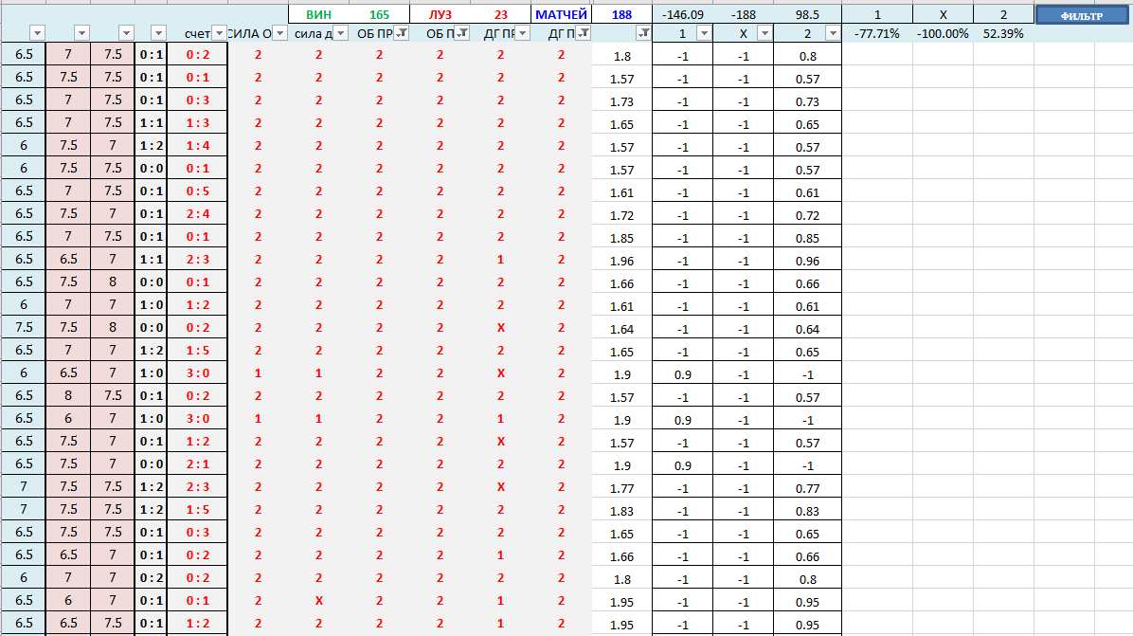Open filter arrow of header 2 below 98.5
Viewport: 1133px width, 636px height.
pyautogui.click(x=833, y=33)
